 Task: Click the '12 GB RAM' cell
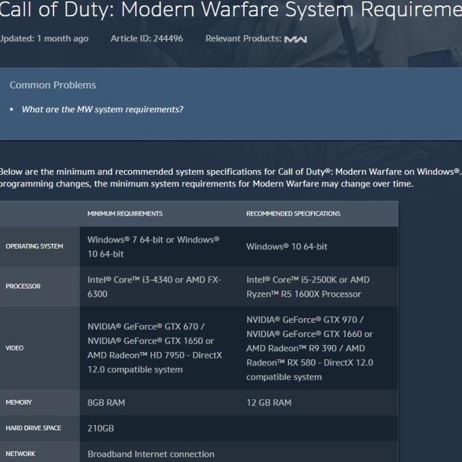(318, 403)
